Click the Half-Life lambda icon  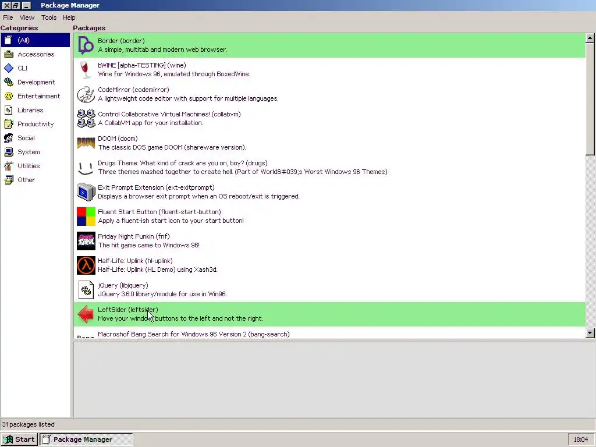pyautogui.click(x=86, y=265)
